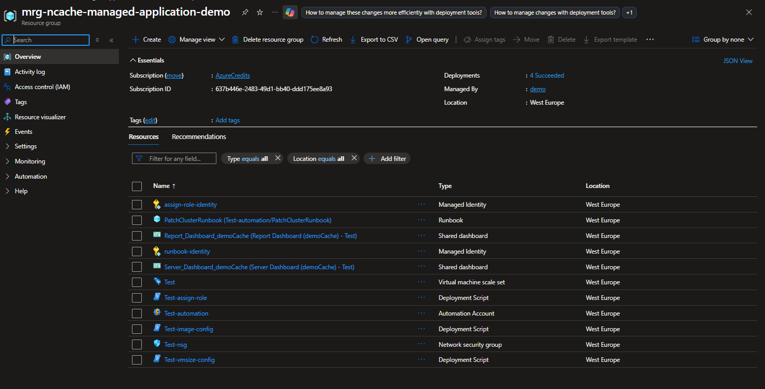Open the 4 Succeeded deployments link
765x389 pixels.
[547, 76]
